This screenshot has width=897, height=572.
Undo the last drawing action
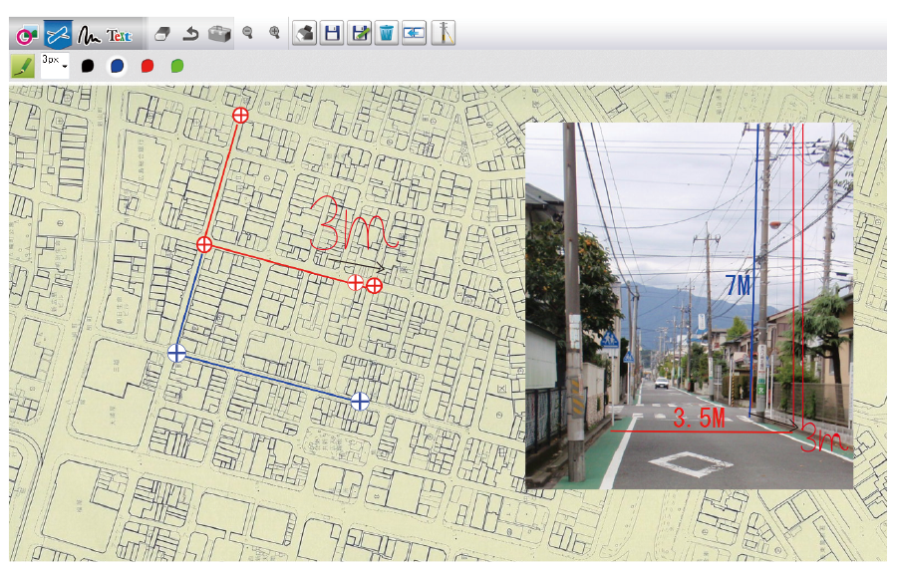[x=190, y=34]
